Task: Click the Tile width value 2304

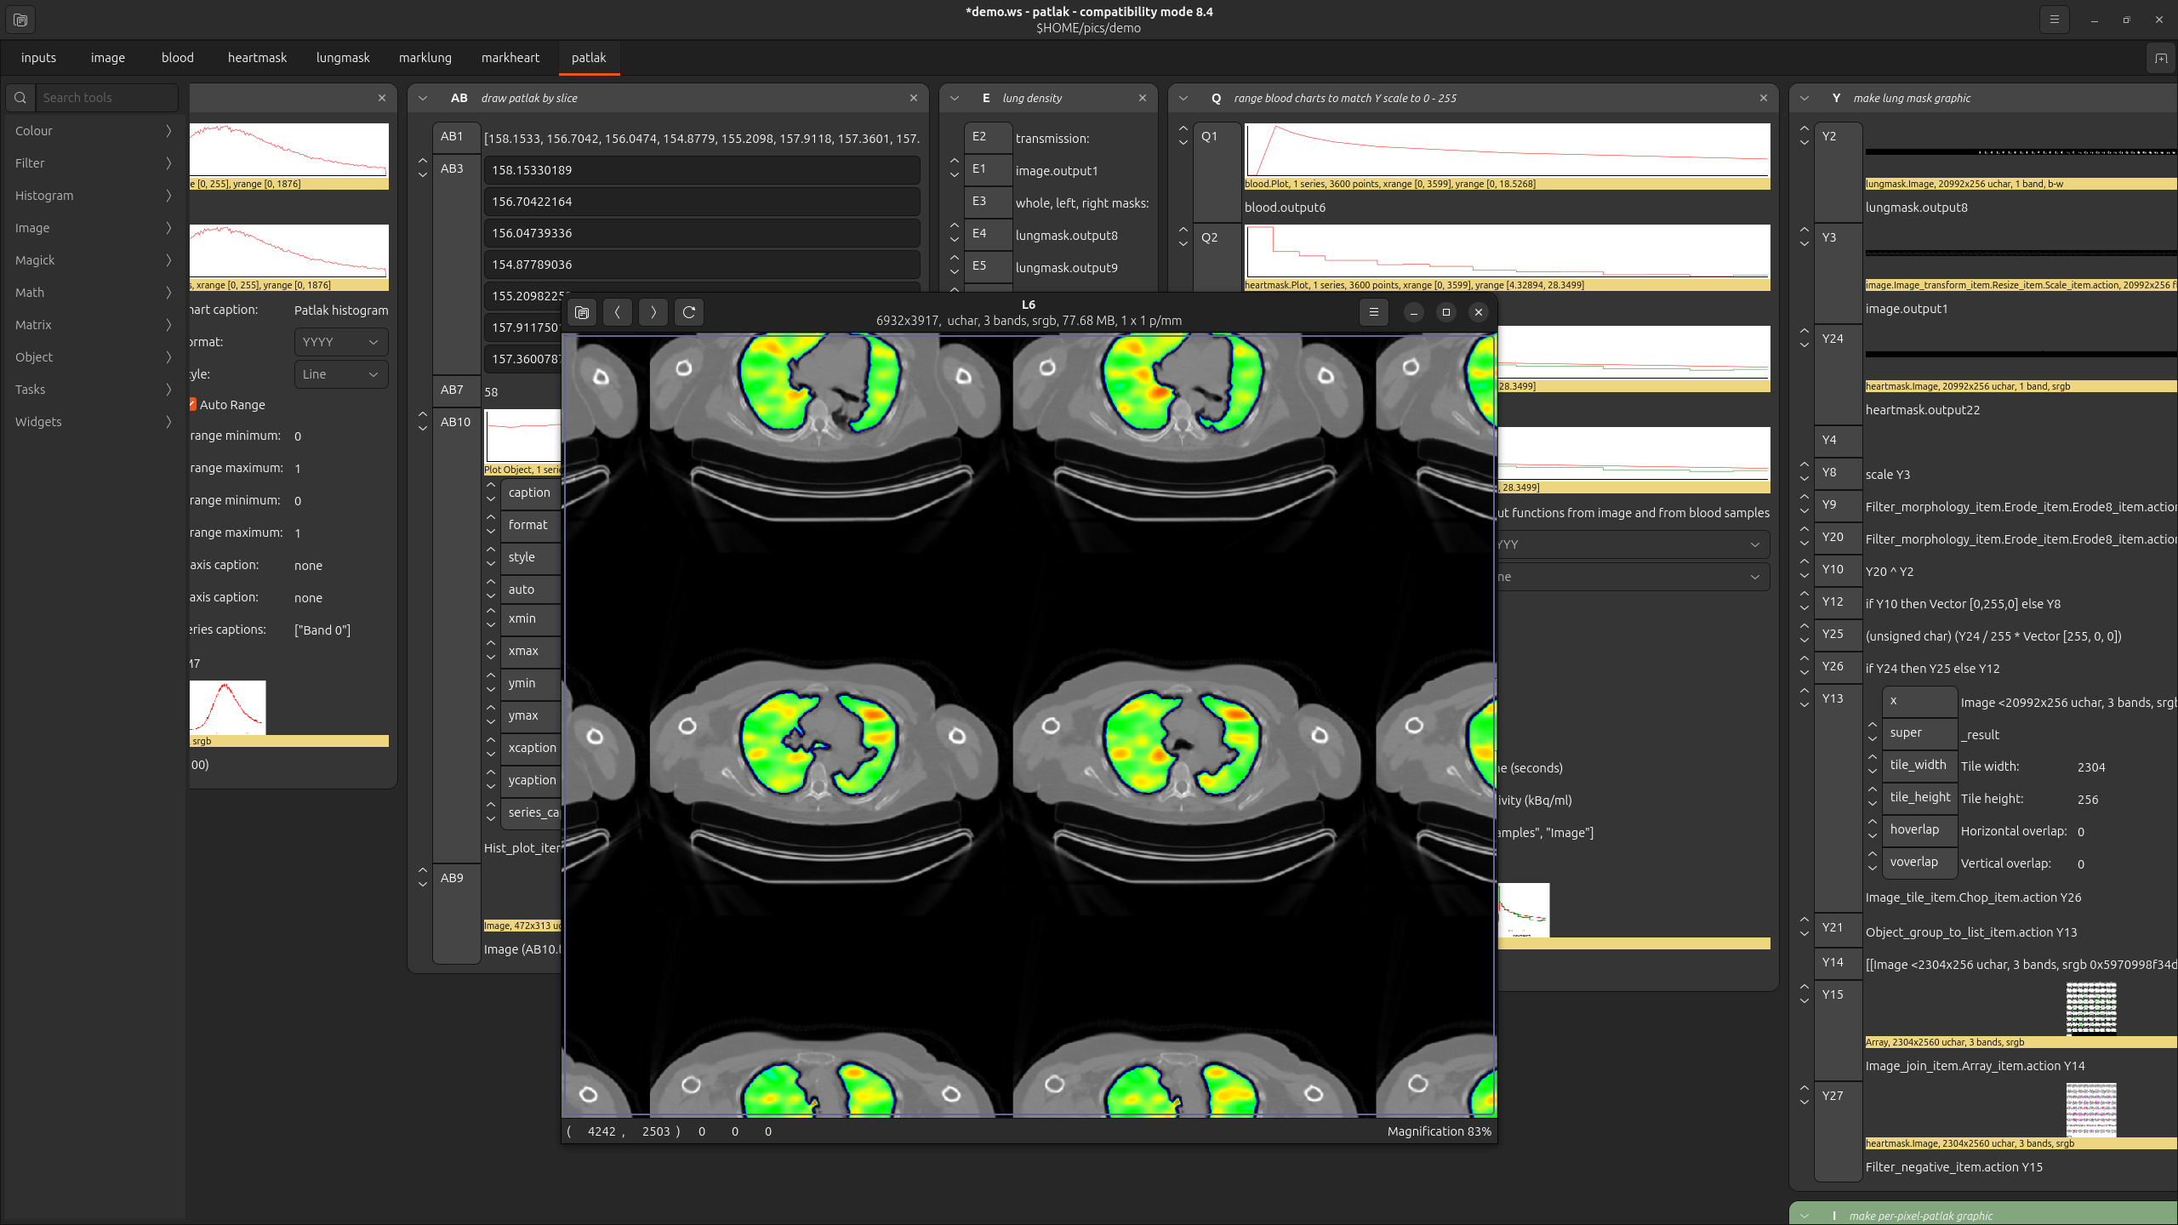Action: 2091,766
